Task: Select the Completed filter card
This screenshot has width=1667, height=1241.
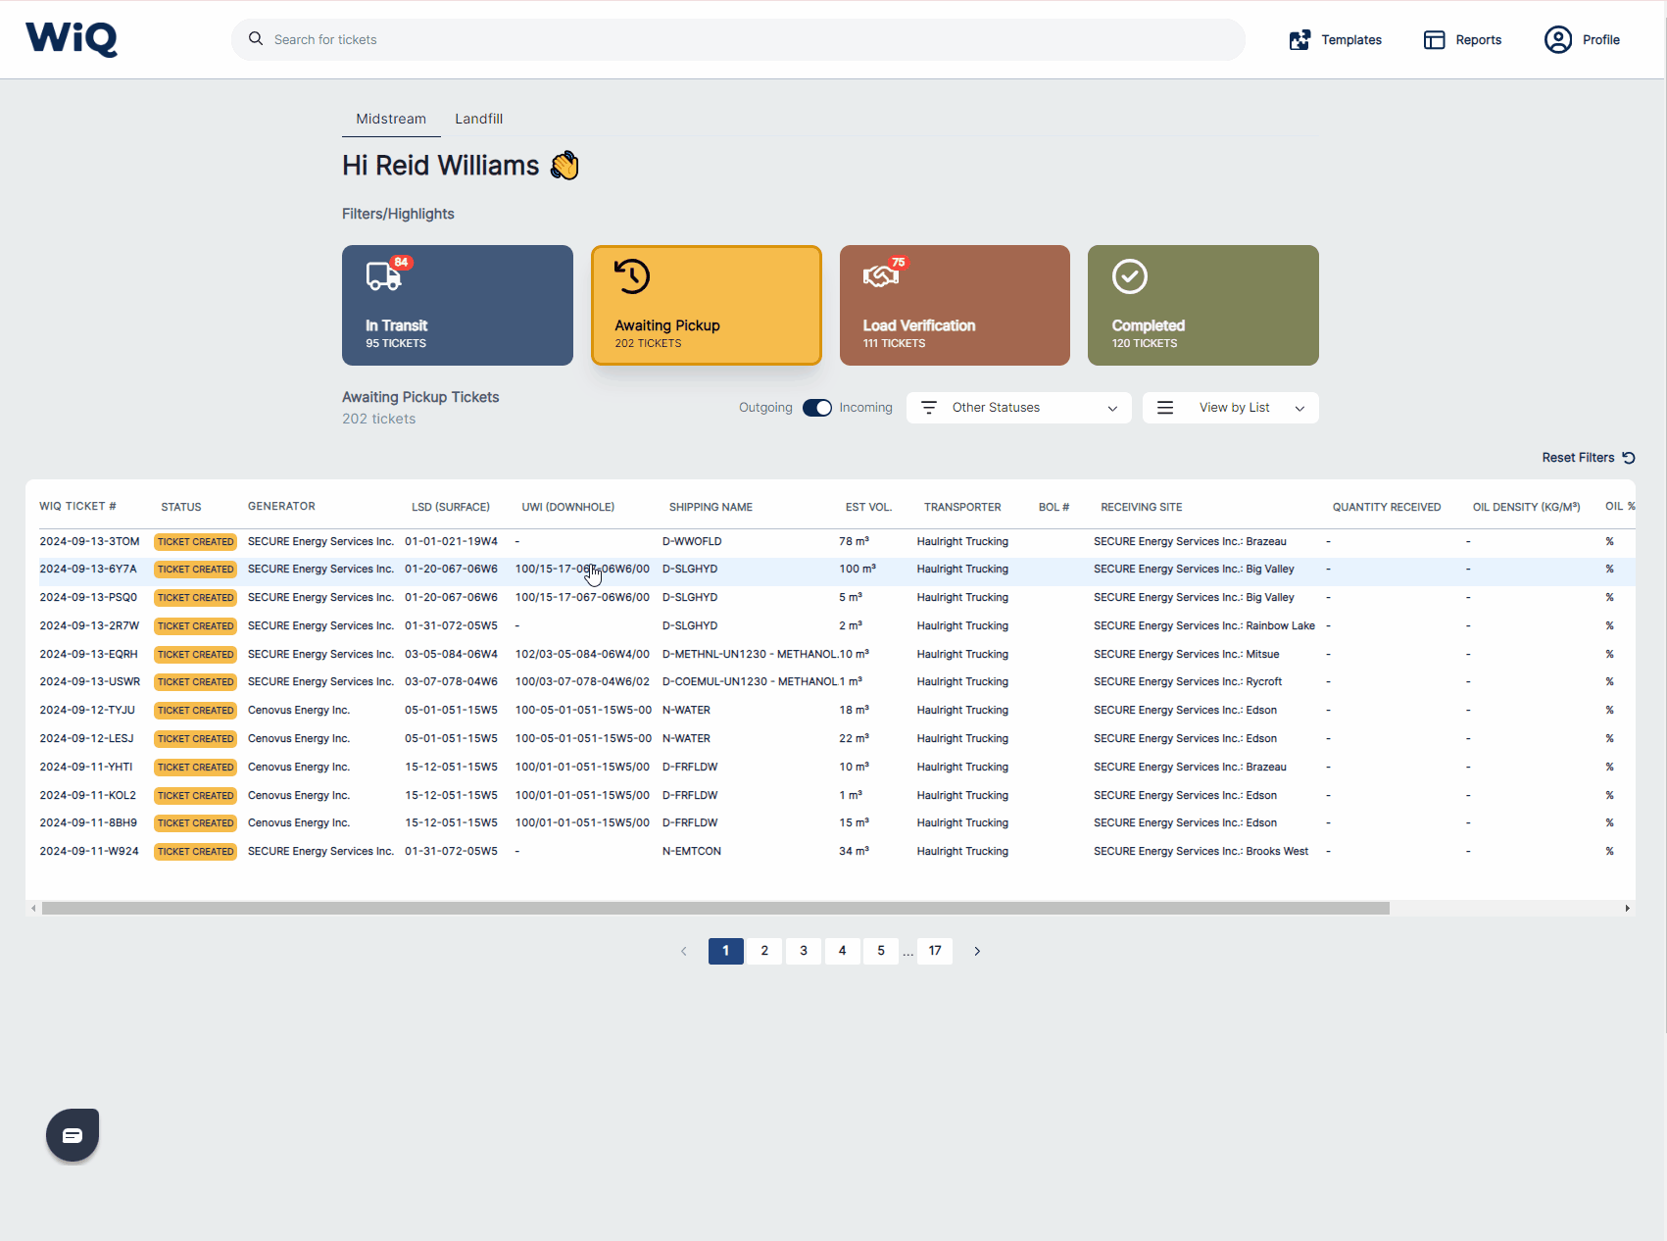Action: 1203,305
